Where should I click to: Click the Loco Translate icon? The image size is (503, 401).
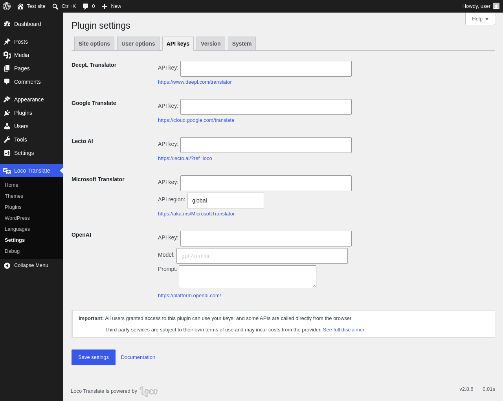7,171
